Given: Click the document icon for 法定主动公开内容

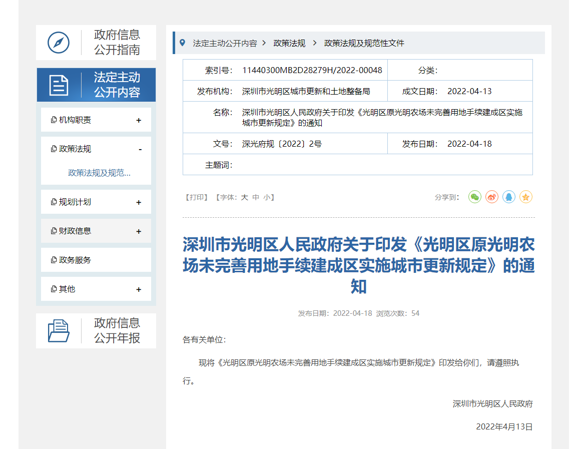Looking at the screenshot, I should coord(59,85).
